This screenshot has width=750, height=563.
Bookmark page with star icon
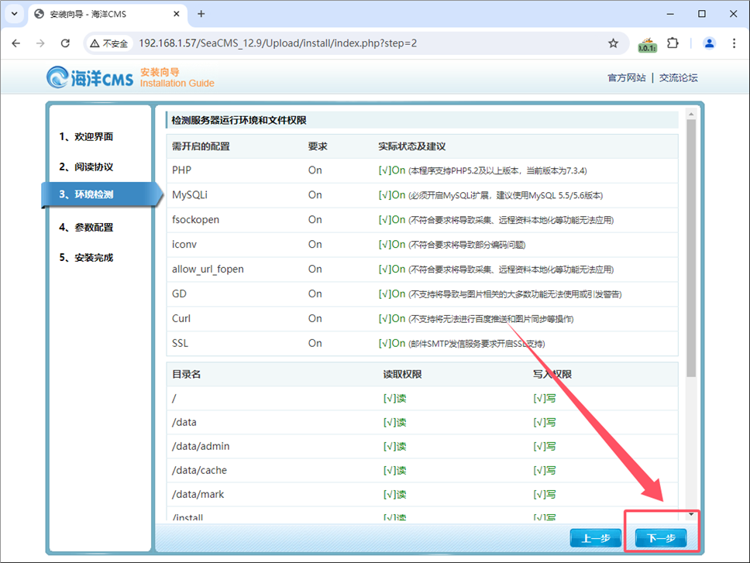[x=613, y=43]
